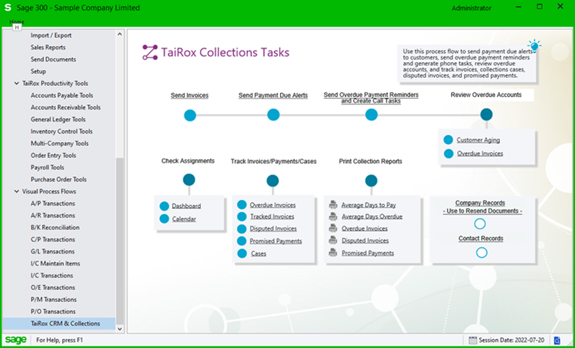575x348 pixels.
Task: Click the Review Overdue Accounts dark node
Action: 486,114
